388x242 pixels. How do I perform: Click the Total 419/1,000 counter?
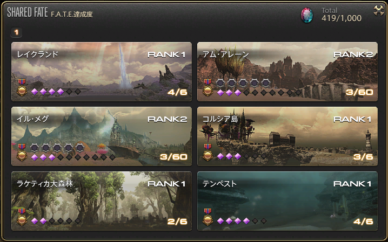pos(341,15)
